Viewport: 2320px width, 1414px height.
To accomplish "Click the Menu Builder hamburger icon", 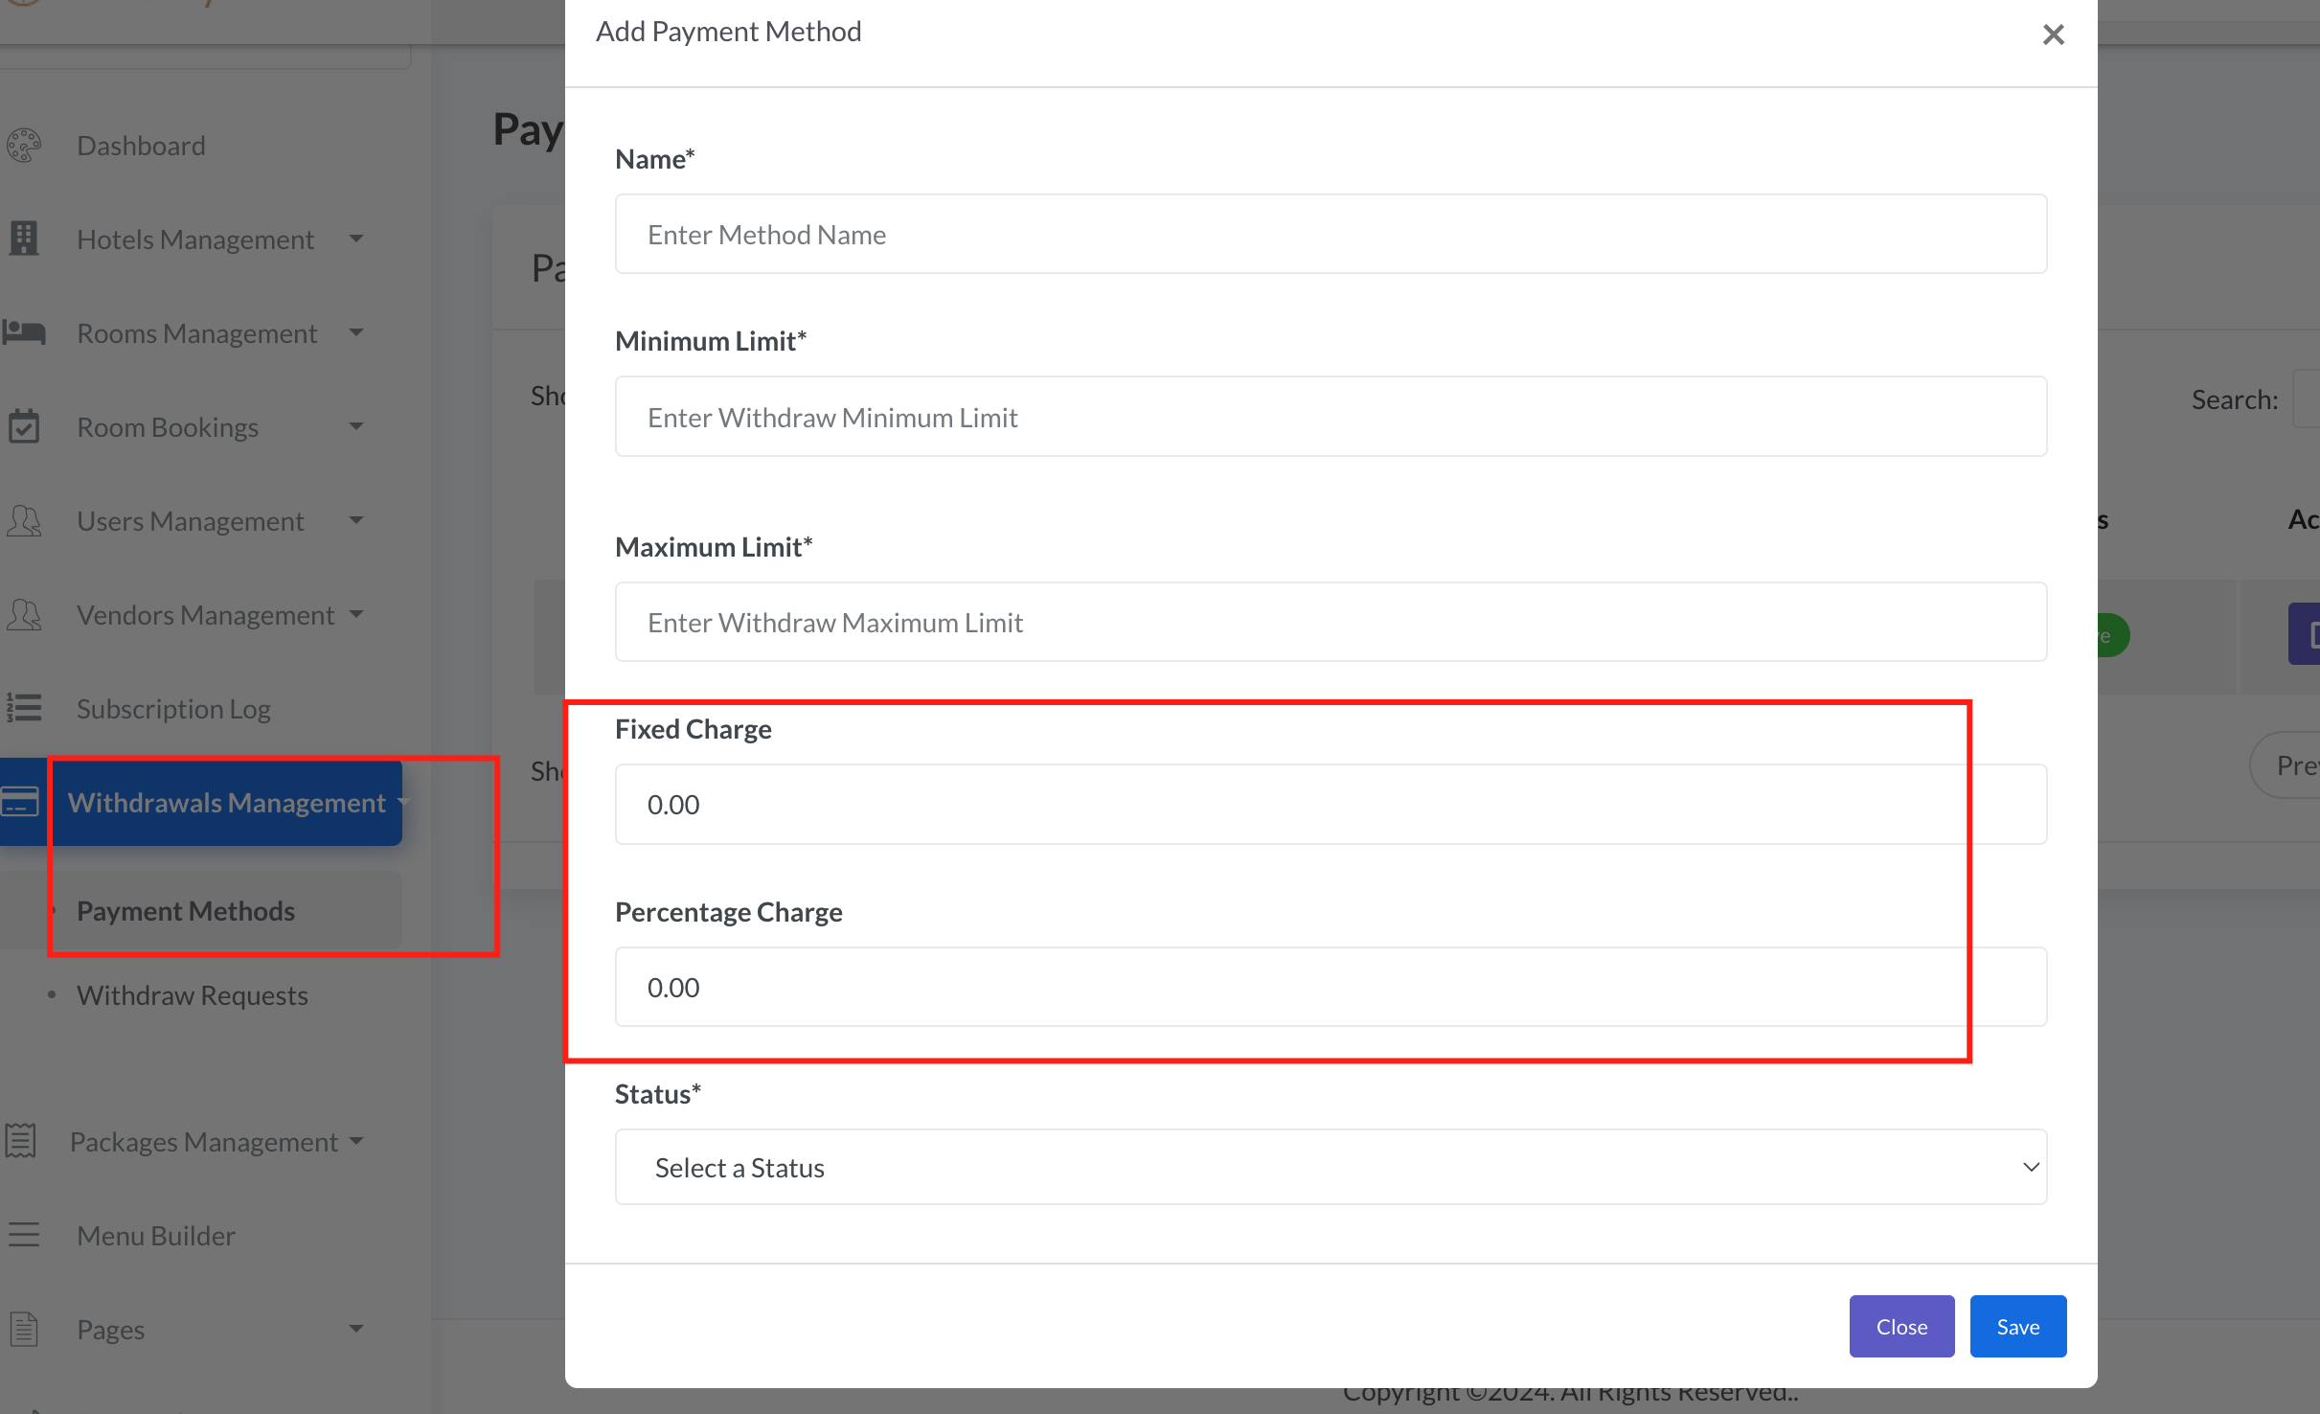I will [24, 1235].
